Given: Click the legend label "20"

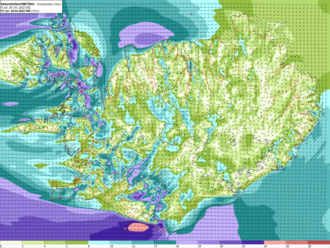Looking at the screenshot, I should [221, 246].
